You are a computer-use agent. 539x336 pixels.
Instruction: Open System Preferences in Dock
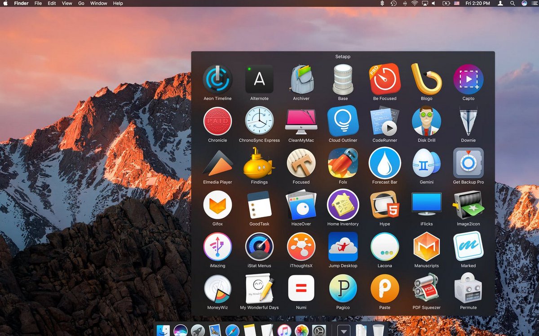click(319, 331)
